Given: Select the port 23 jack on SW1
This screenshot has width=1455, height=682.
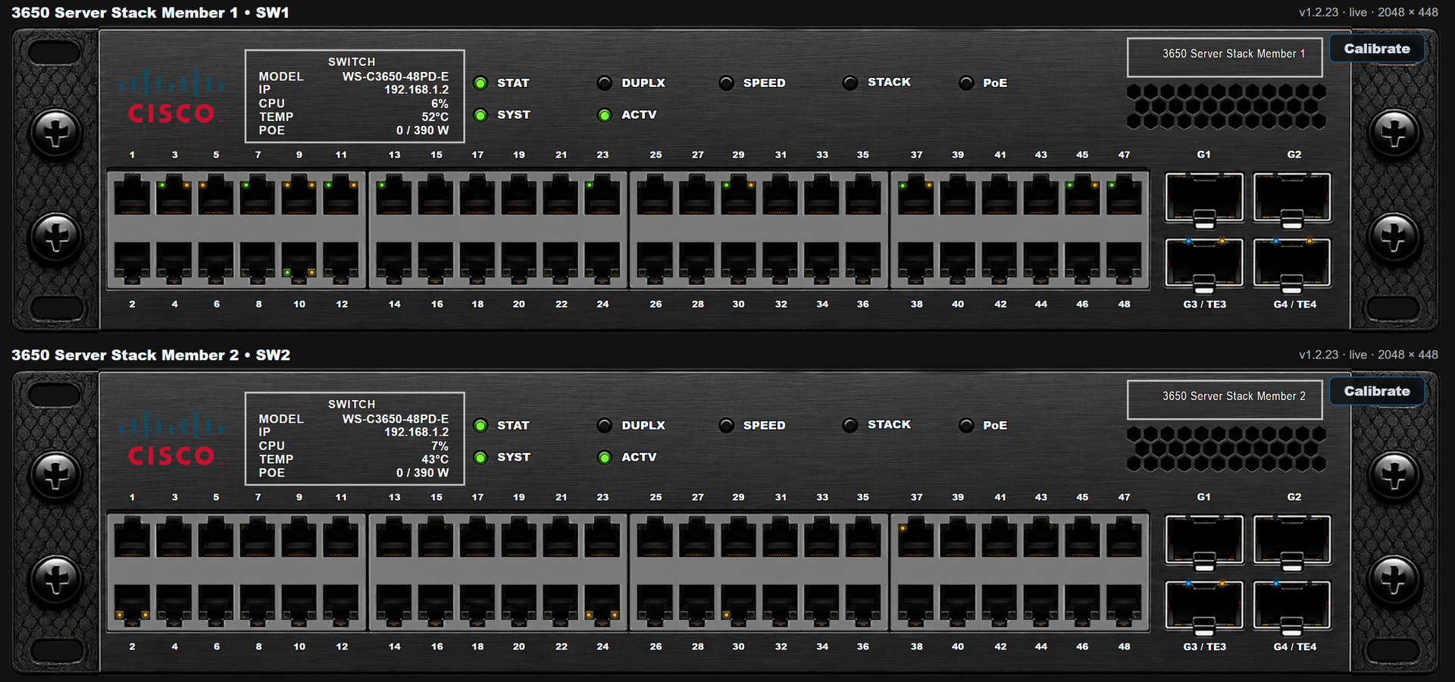Looking at the screenshot, I should (x=602, y=196).
